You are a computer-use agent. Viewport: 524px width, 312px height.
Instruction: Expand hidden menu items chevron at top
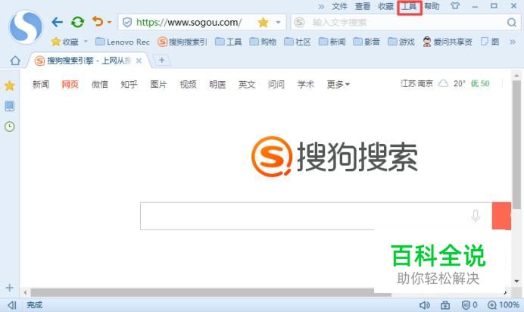(321, 6)
